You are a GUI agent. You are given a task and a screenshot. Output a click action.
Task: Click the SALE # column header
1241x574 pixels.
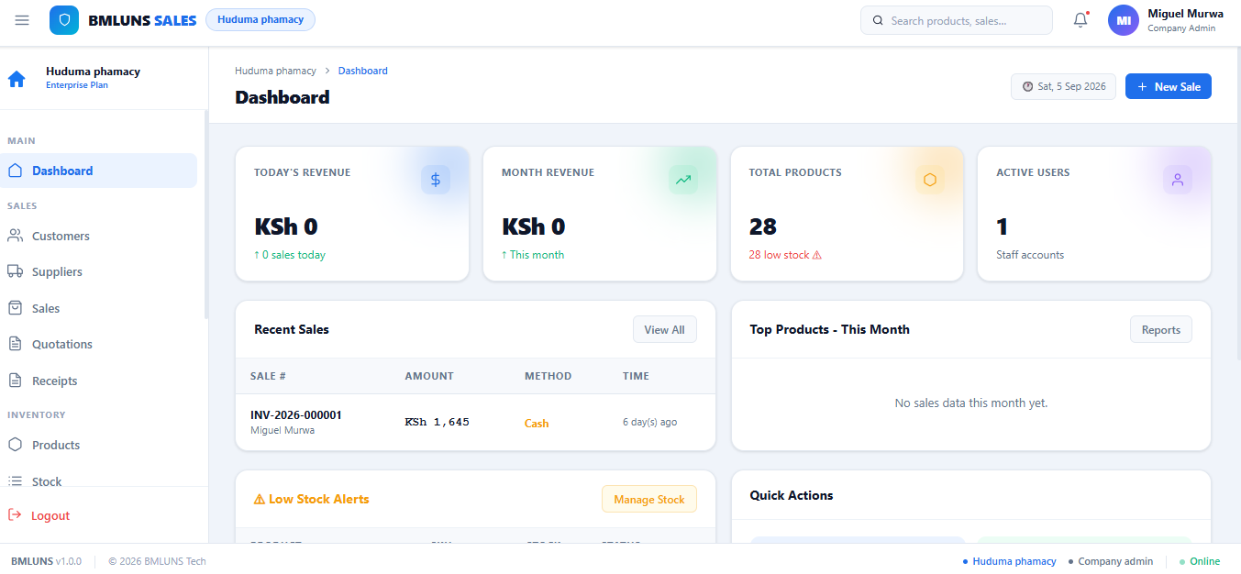point(269,376)
